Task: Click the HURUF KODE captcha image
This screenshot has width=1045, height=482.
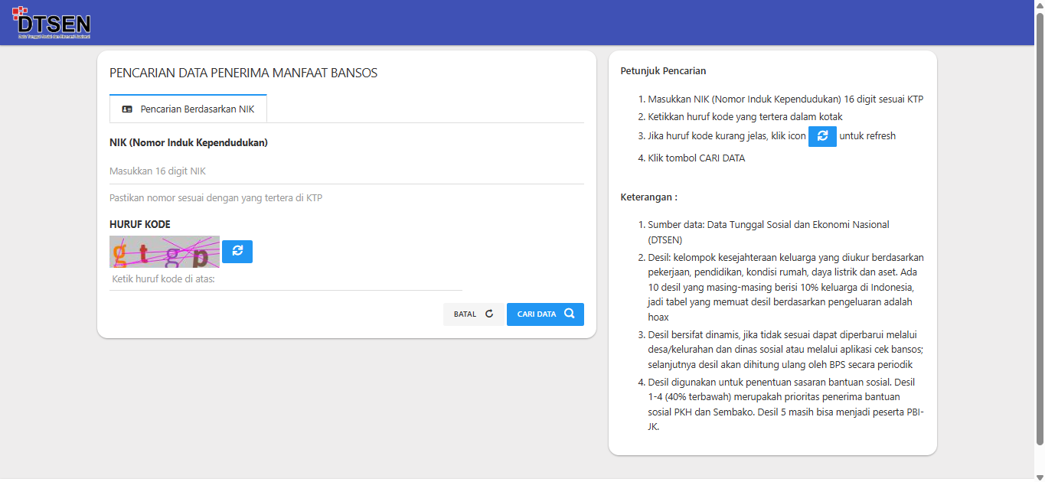Action: click(165, 251)
